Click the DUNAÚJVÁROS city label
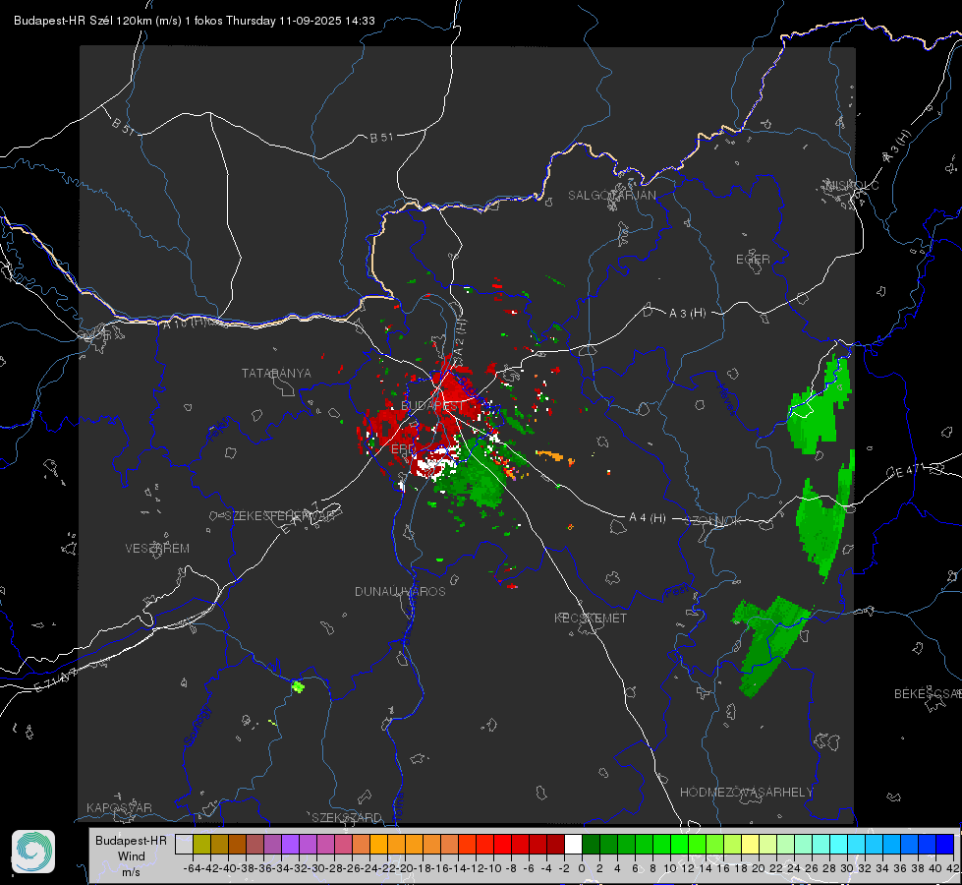Screen dimensions: 962x885 (400, 591)
